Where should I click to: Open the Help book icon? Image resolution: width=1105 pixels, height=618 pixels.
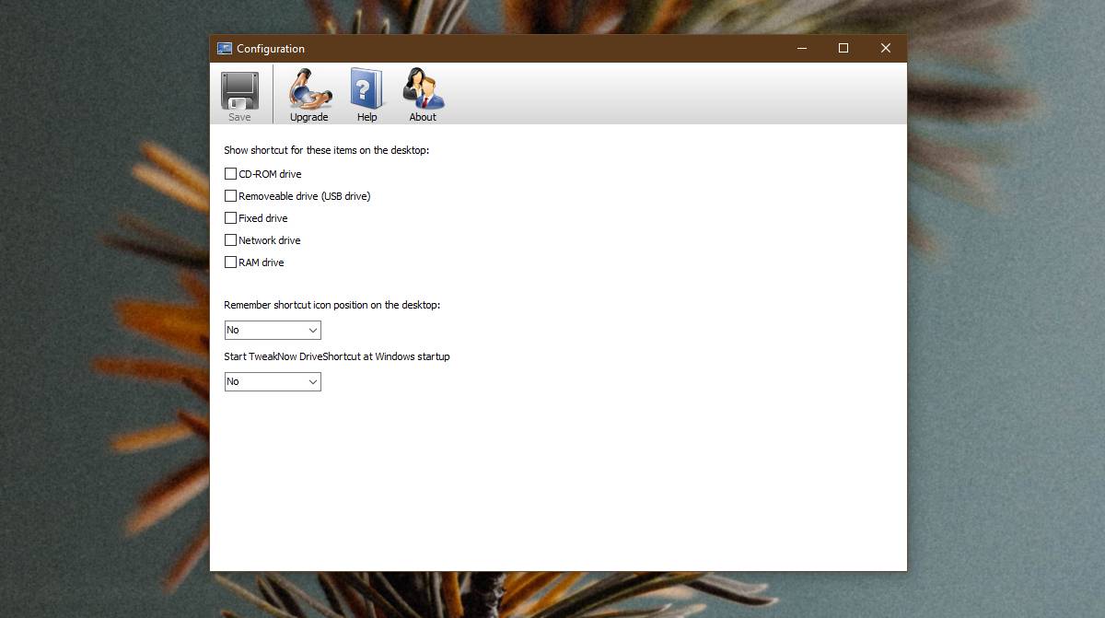pyautogui.click(x=366, y=89)
